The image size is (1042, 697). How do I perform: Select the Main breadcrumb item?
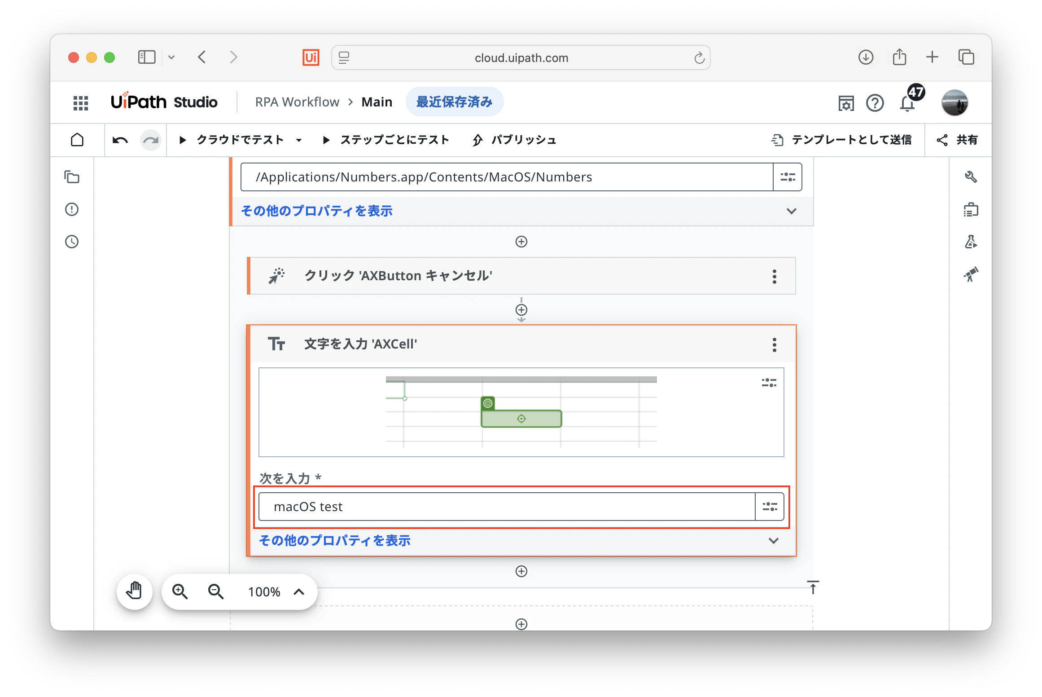tap(377, 102)
